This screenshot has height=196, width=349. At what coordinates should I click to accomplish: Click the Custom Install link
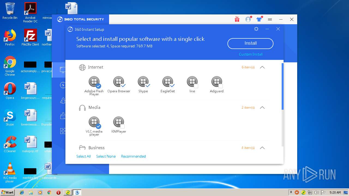[251, 54]
